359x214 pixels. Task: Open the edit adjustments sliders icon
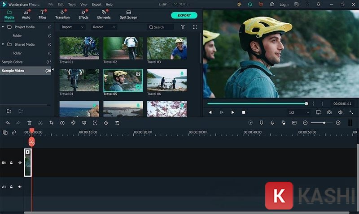[x=117, y=123]
